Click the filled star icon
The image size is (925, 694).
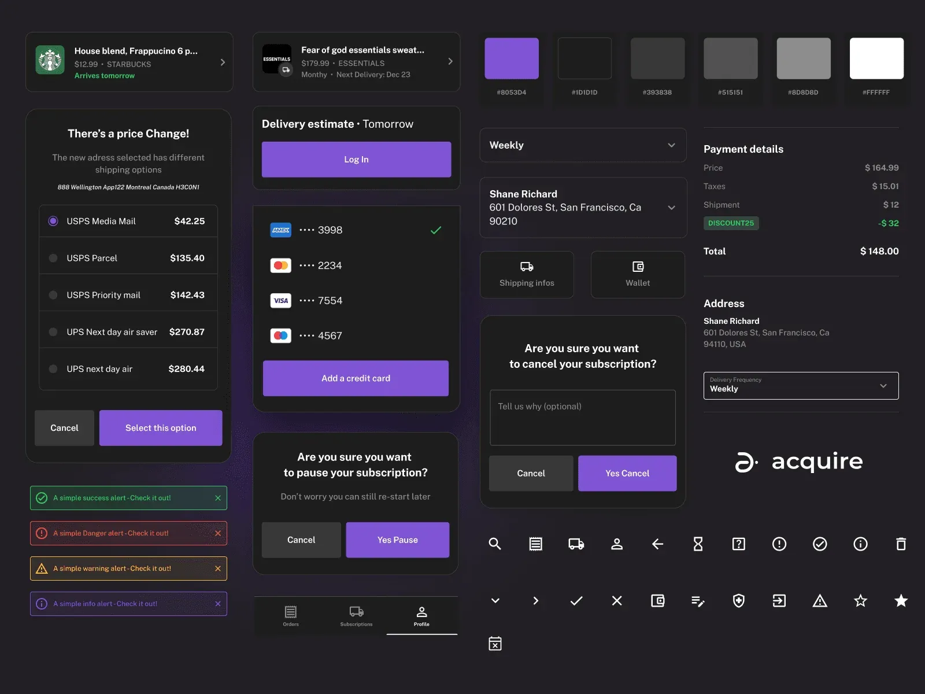(901, 601)
